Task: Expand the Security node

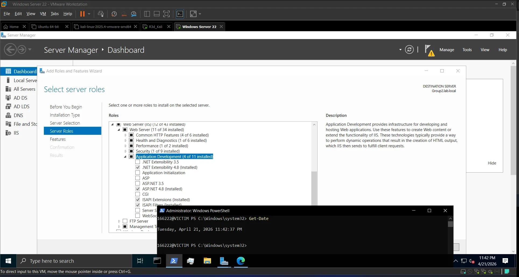Action: [125, 151]
